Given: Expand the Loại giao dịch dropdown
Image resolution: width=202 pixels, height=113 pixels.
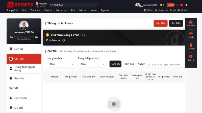Looking at the screenshot, I should [61, 64].
